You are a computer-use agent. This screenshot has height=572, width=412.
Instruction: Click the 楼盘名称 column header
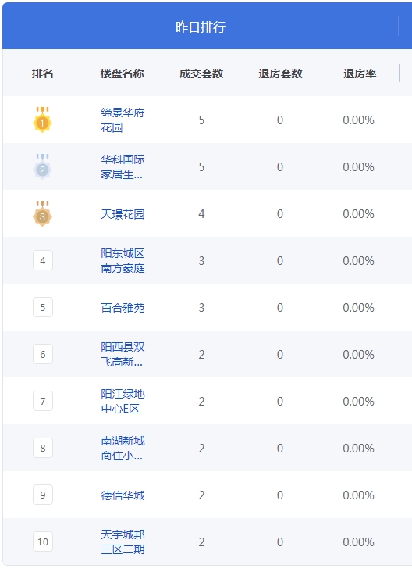click(122, 73)
